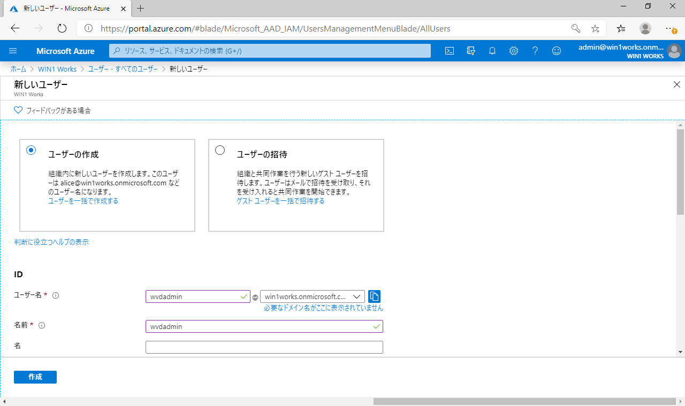This screenshot has height=406, width=685.
Task: Open the ゲスト ユーザーを一括で招待する link
Action: click(x=280, y=201)
